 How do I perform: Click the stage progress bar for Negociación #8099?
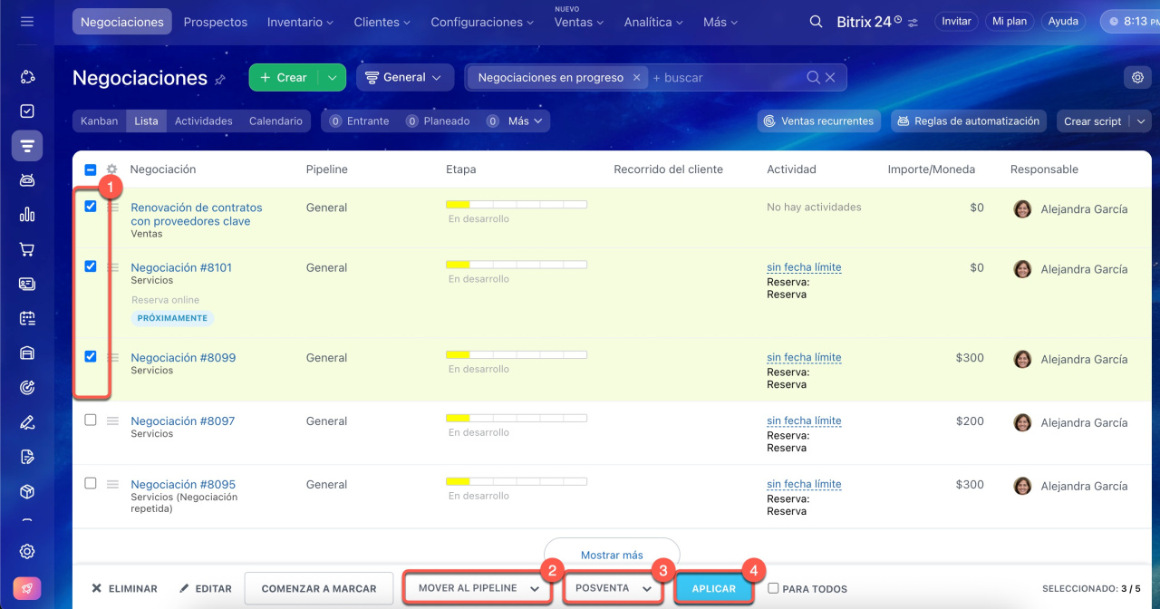point(516,354)
